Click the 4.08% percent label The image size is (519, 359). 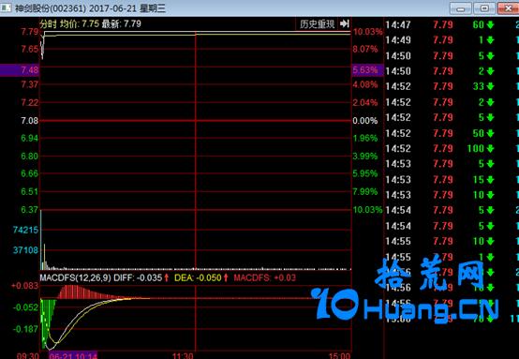(365, 84)
